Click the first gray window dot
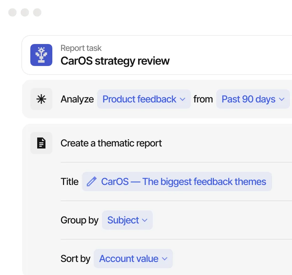Screen dimensions: 292x275 pos(12,13)
